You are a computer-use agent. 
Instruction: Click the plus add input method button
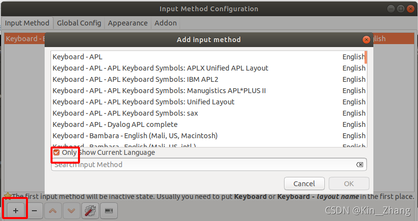pyautogui.click(x=15, y=210)
